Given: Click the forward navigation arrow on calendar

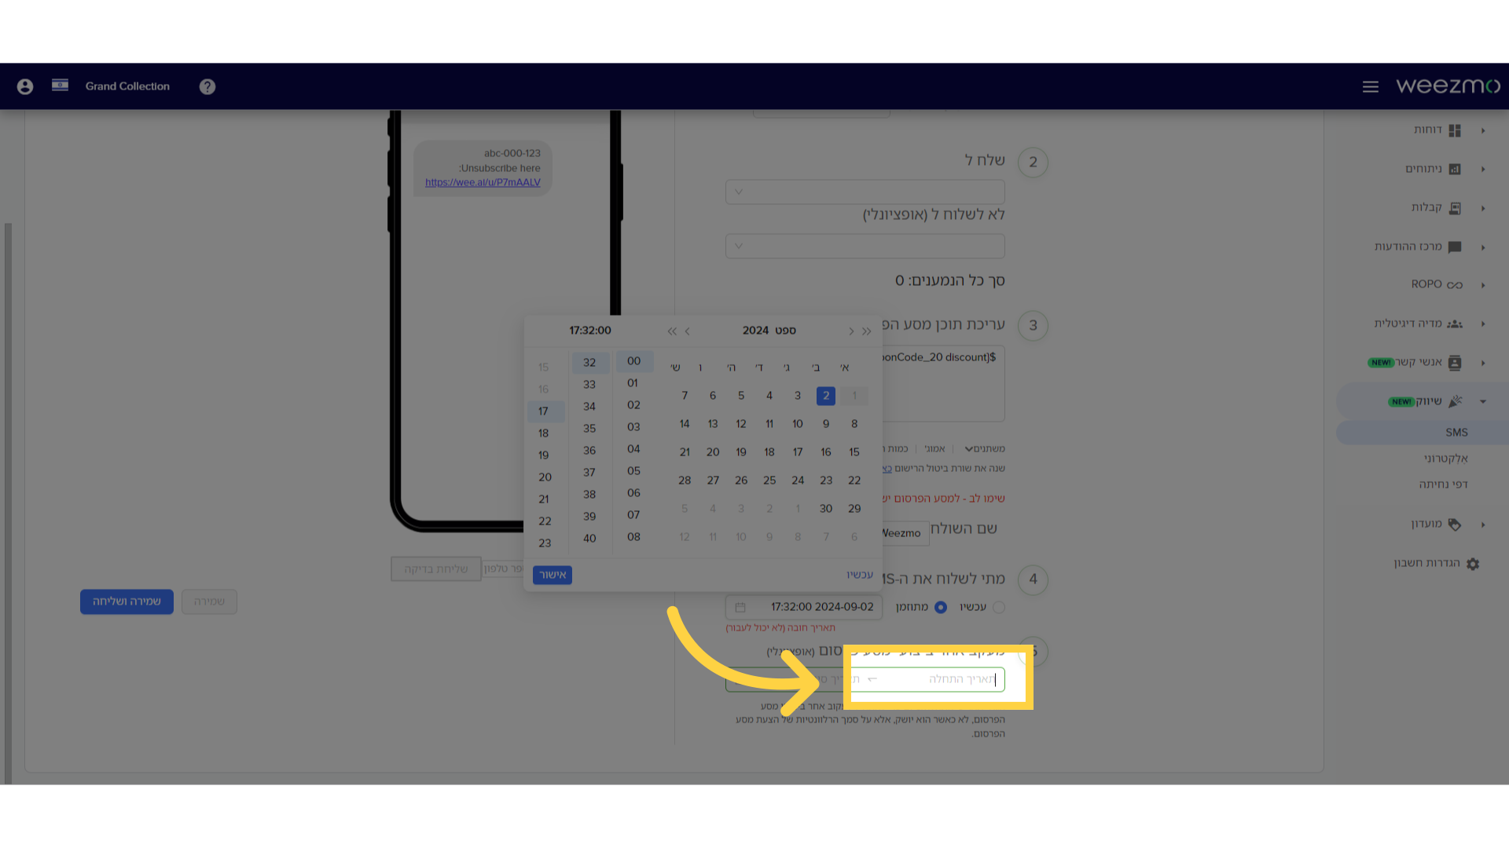Looking at the screenshot, I should (850, 331).
